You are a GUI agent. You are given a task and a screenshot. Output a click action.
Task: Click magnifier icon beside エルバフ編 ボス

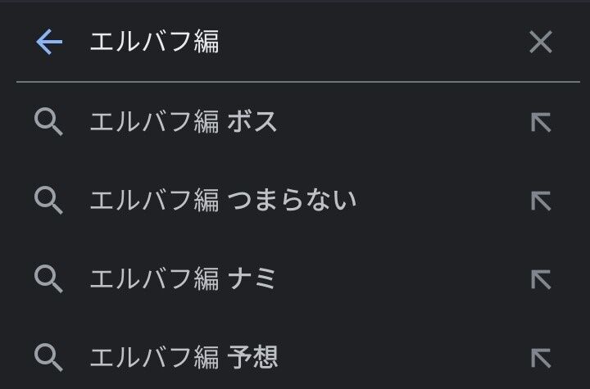48,122
